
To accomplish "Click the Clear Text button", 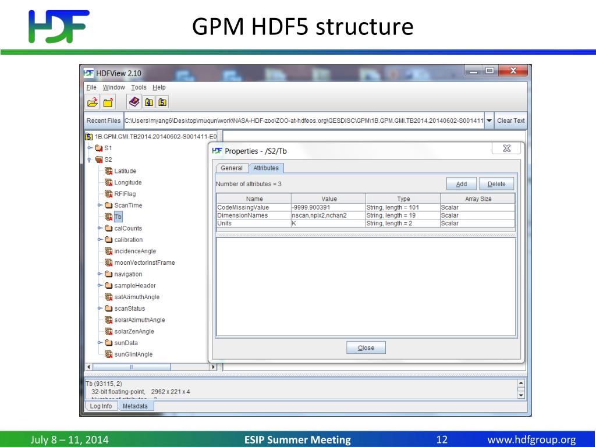I will click(x=510, y=120).
